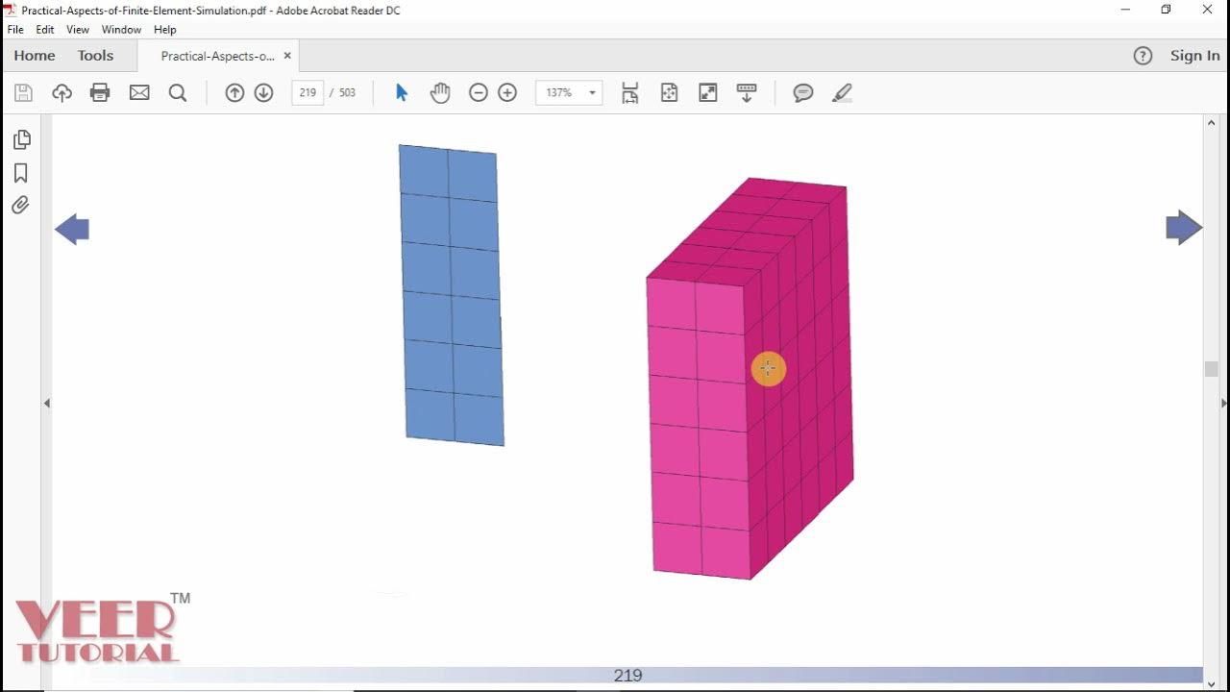1230x692 pixels.
Task: Open the Find text search icon
Action: pyautogui.click(x=178, y=93)
